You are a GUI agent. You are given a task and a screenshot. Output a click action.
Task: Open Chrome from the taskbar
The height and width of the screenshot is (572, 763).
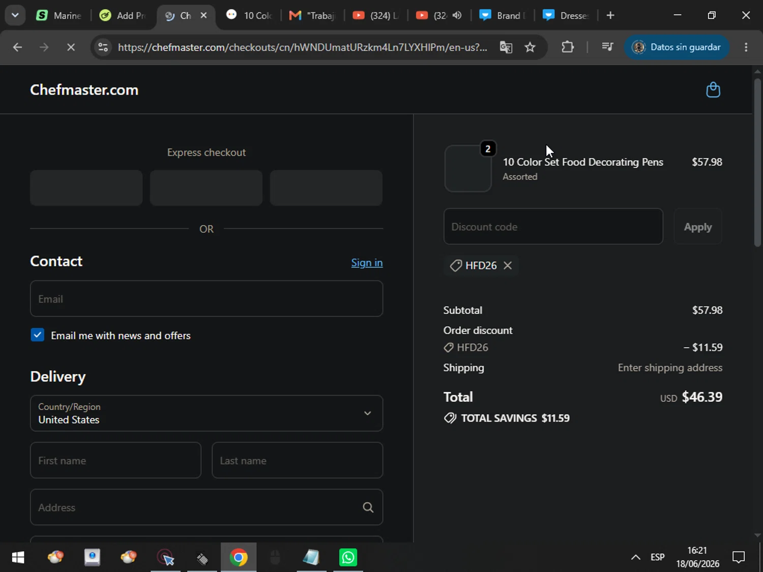(239, 558)
